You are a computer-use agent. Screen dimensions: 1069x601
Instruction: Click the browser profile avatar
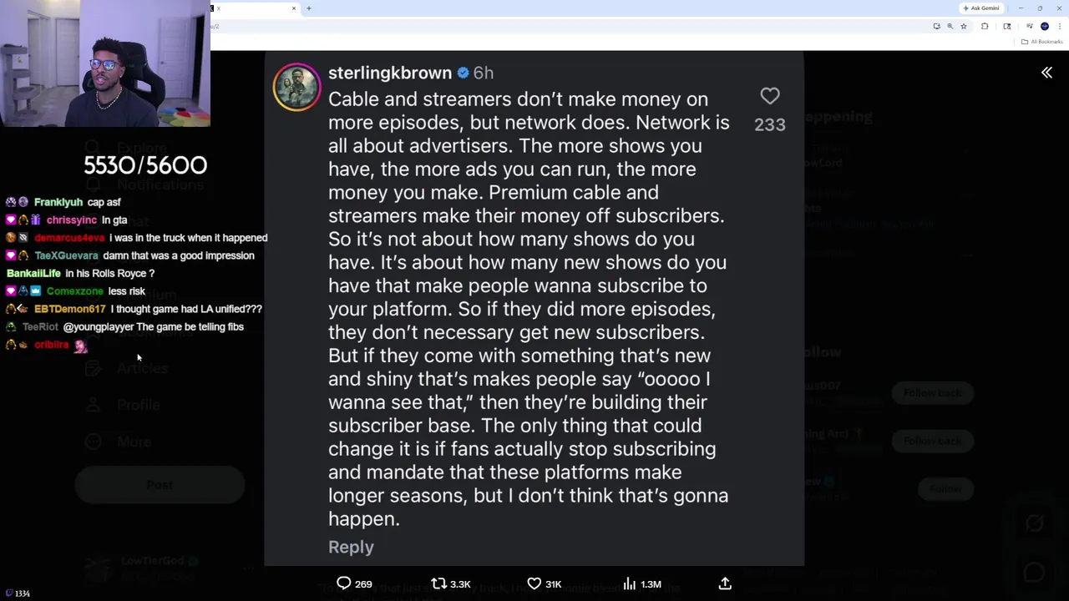tap(1045, 26)
